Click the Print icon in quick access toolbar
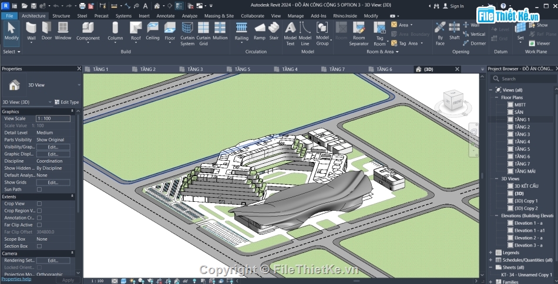This screenshot has width=558, height=284. click(x=82, y=6)
